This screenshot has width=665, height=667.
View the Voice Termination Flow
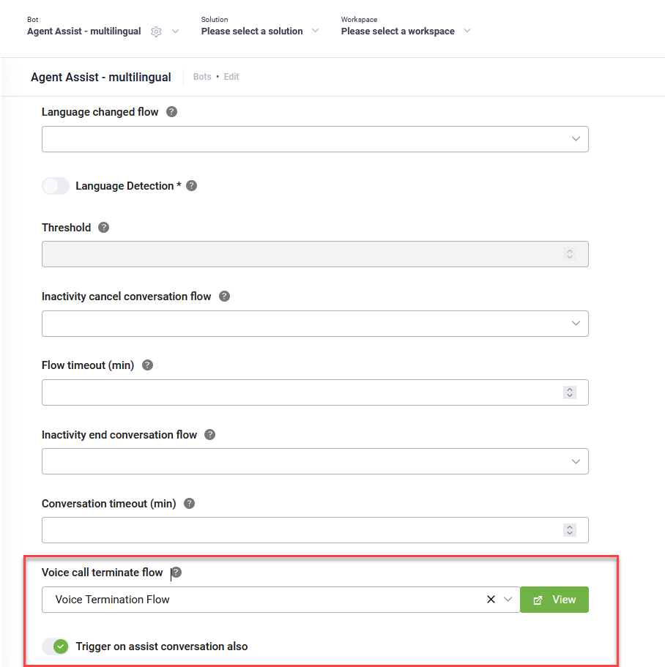(554, 600)
